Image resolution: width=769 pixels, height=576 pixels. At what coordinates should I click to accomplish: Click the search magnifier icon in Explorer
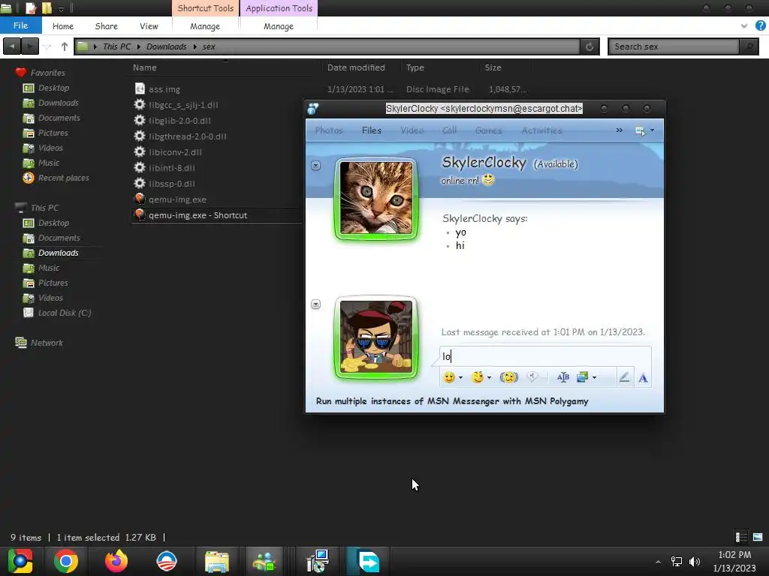(749, 46)
